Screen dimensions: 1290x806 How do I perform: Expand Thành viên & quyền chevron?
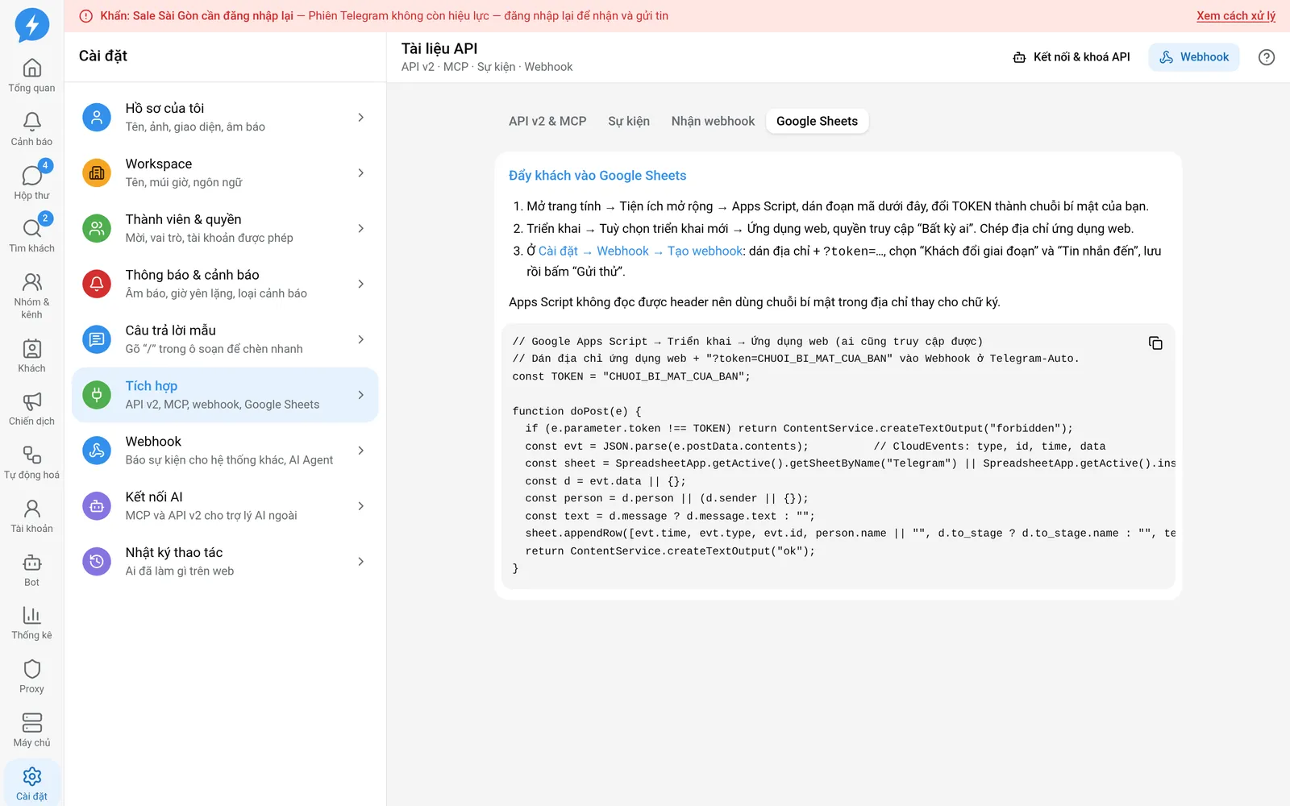[x=360, y=229]
